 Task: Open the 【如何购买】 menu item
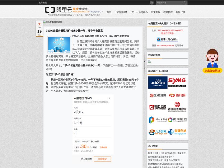[x=121, y=12]
